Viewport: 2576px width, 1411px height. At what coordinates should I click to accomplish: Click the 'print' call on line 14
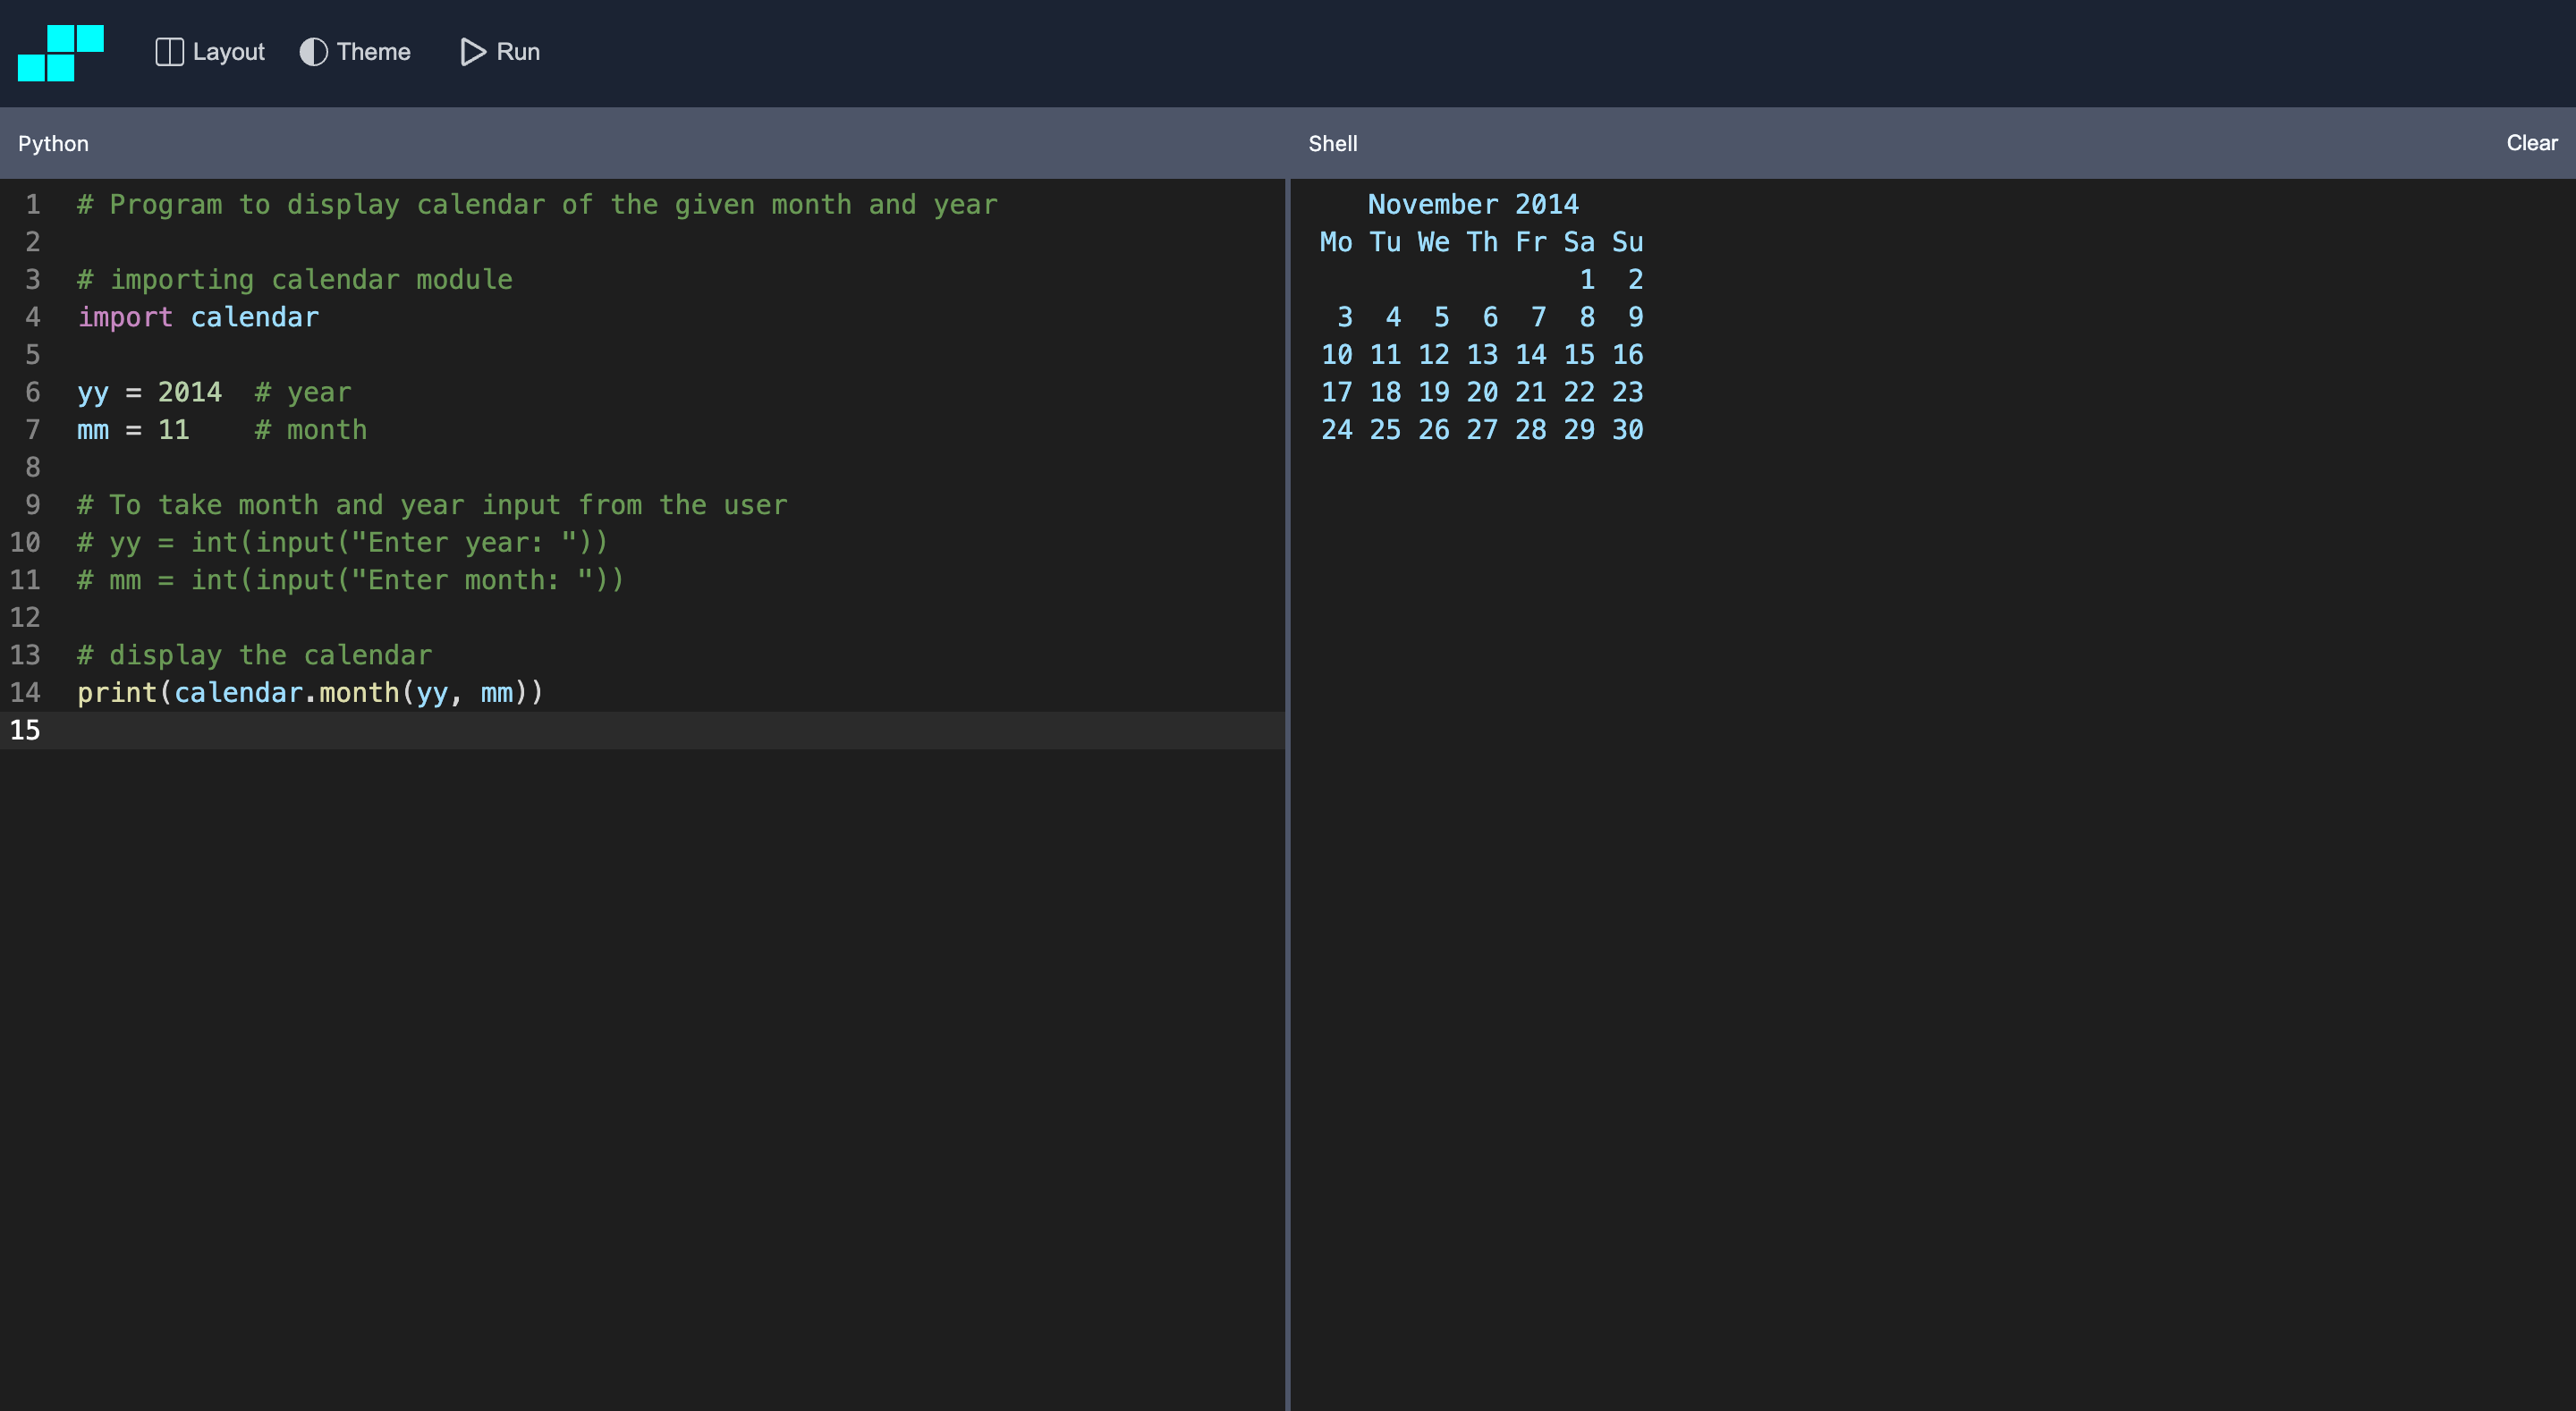click(117, 692)
